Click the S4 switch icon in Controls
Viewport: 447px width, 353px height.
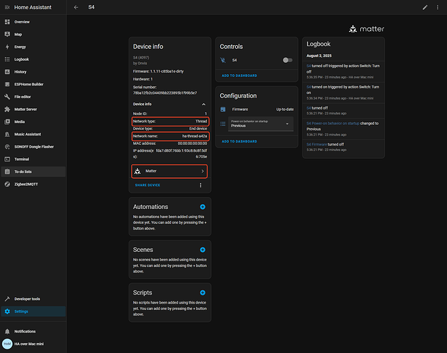click(223, 60)
